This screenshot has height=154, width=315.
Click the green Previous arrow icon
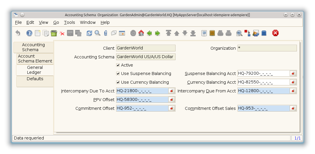coord(149,33)
